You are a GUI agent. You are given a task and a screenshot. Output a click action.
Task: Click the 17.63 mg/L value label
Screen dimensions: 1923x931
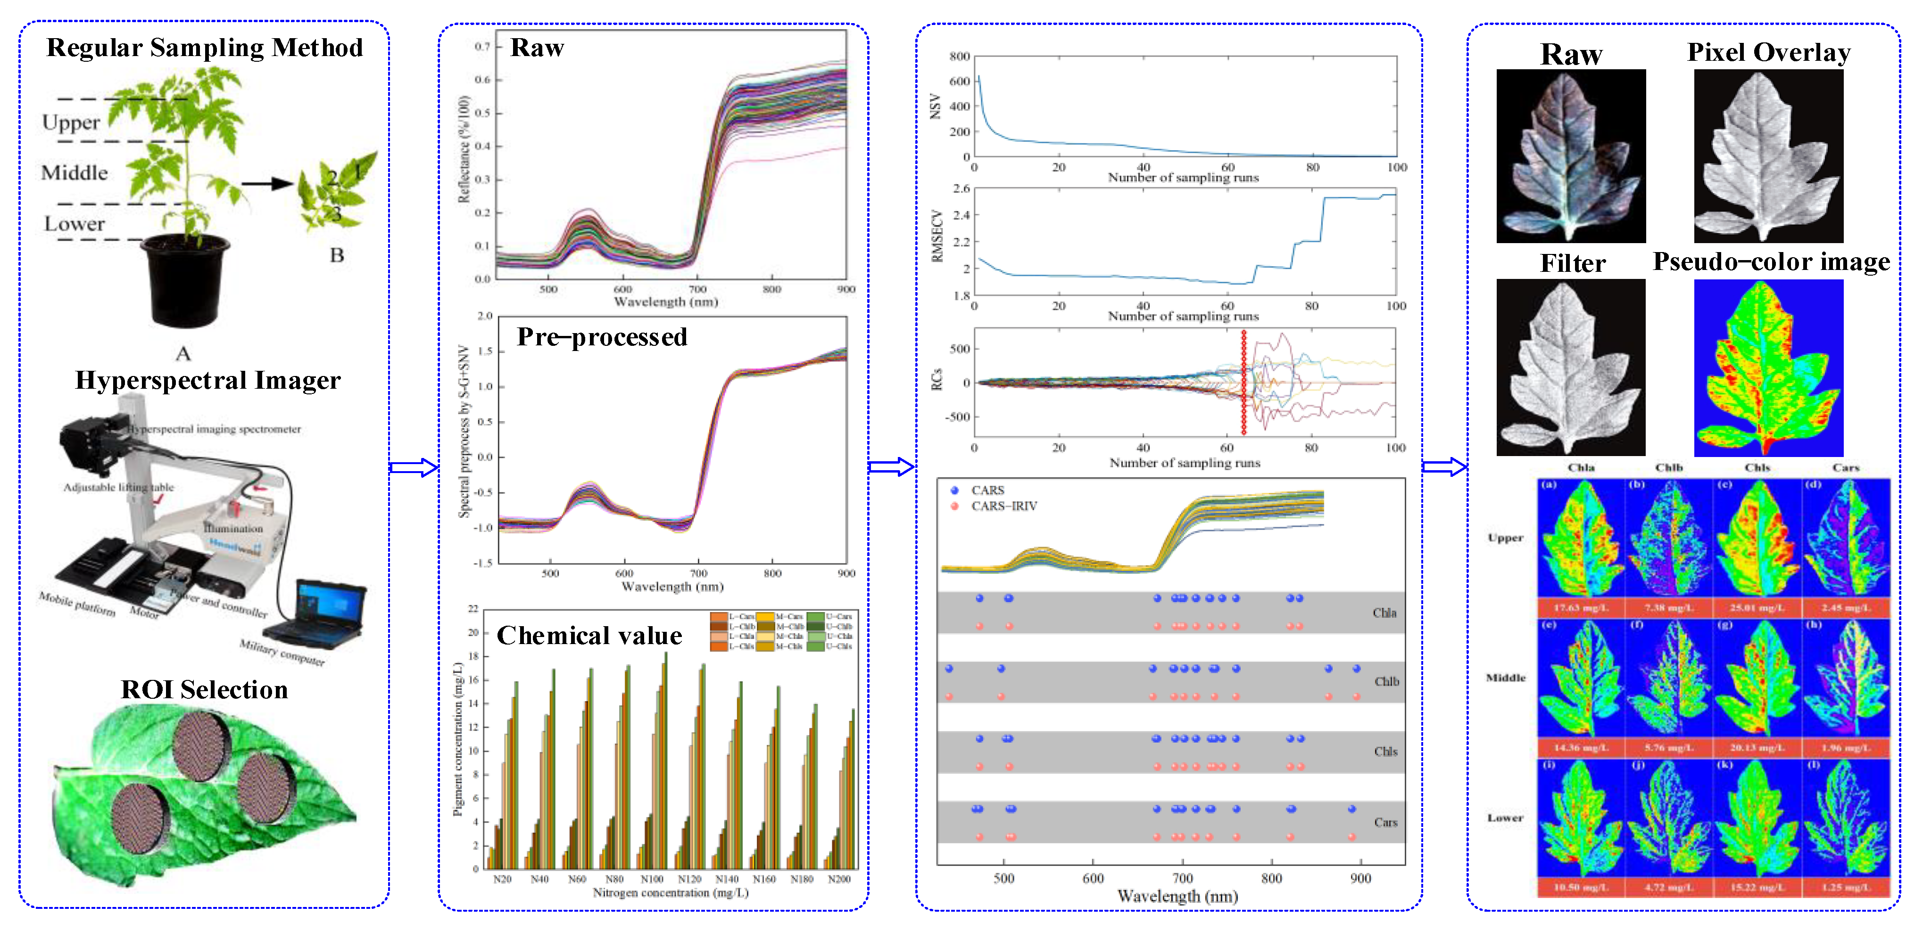point(1580,607)
